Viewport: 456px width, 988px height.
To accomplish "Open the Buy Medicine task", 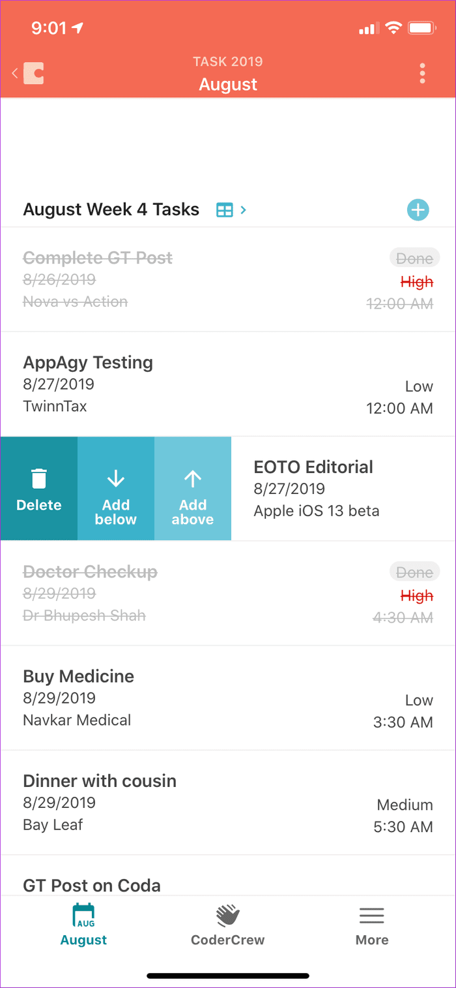I will tap(228, 698).
